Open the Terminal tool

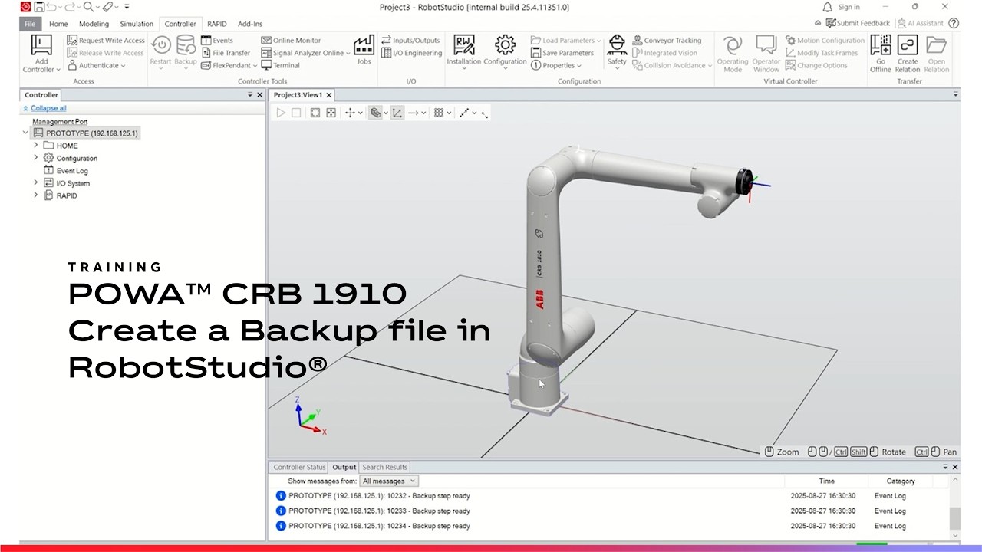pos(281,65)
